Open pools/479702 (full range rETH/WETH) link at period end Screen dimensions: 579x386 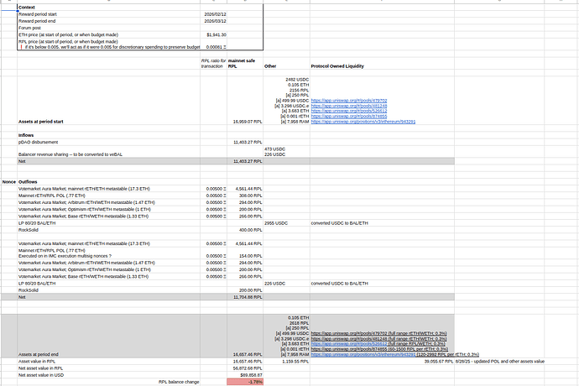coord(378,333)
